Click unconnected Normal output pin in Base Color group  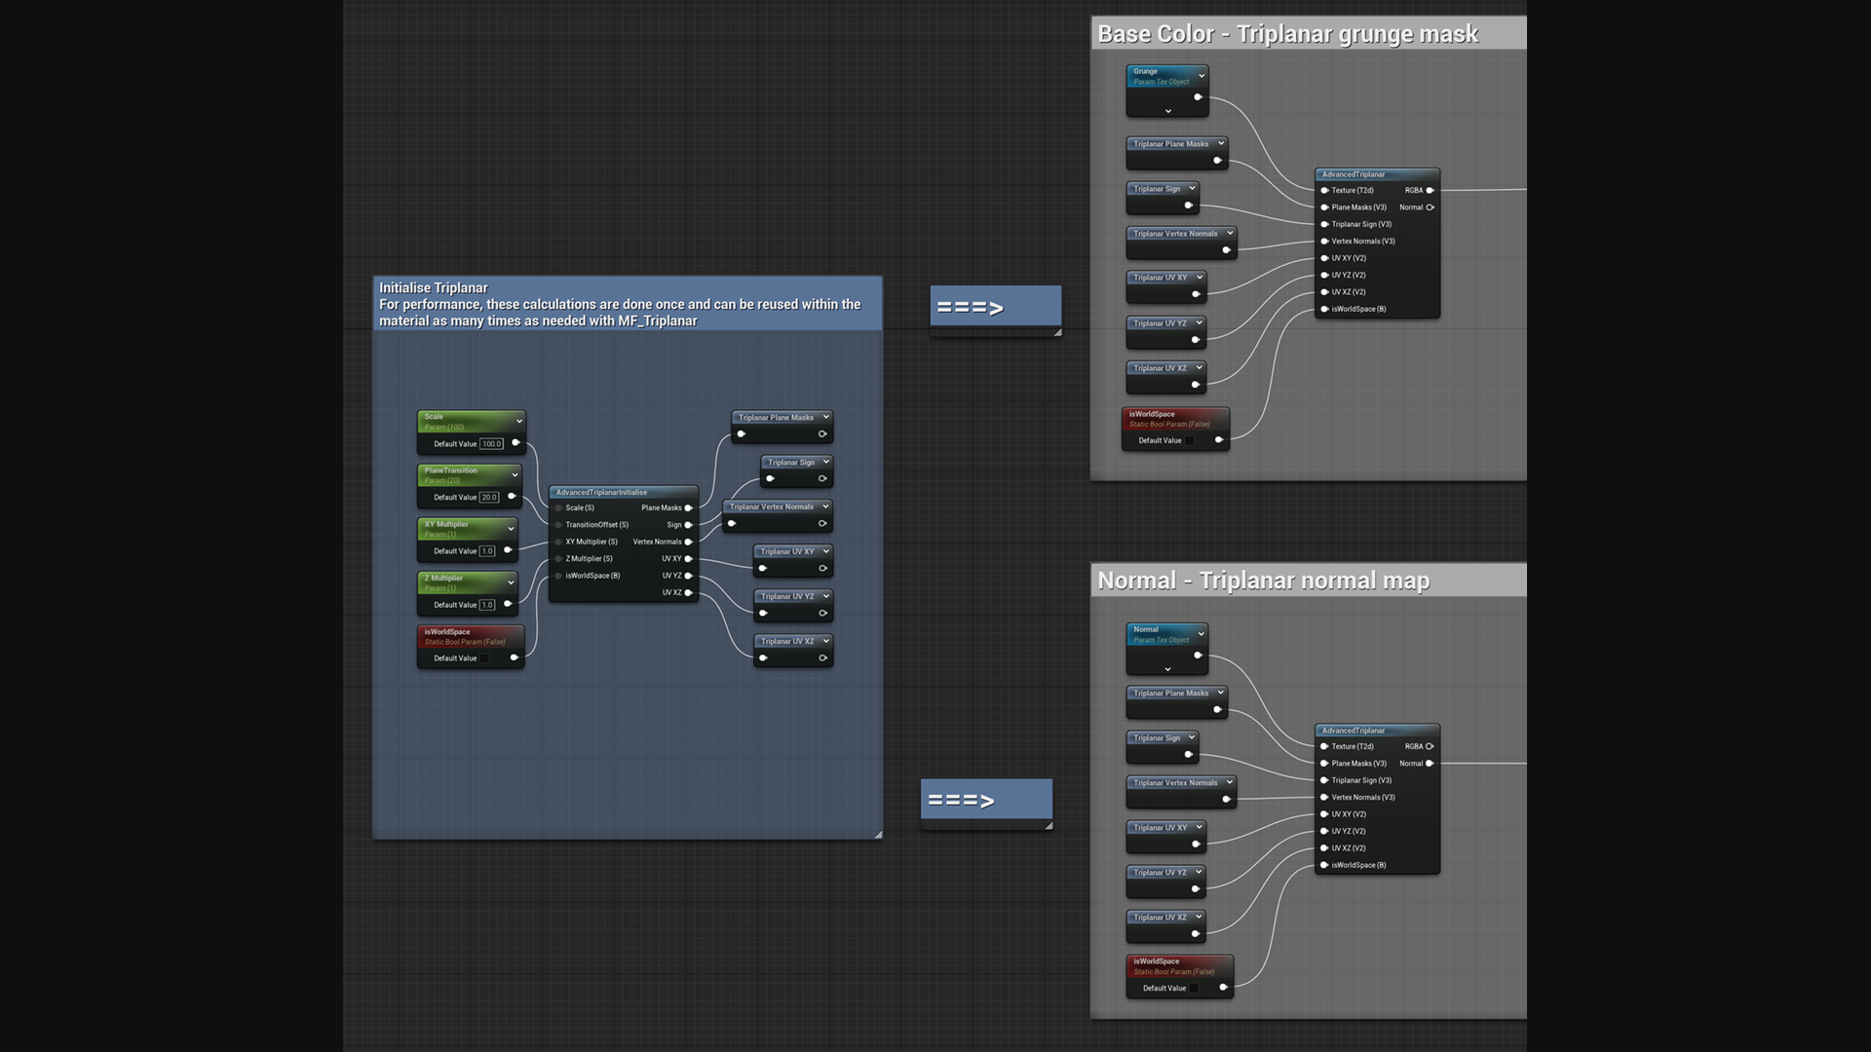(1430, 207)
